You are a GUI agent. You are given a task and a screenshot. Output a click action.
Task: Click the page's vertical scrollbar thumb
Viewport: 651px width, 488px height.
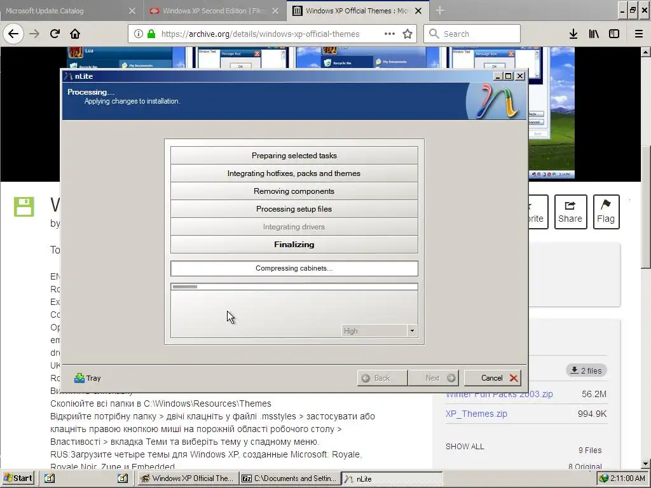pos(646,208)
